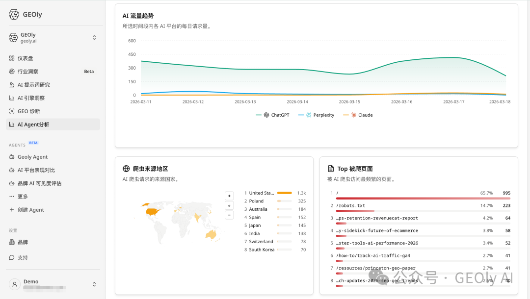Open 仪表盘 menu item

[x=53, y=58]
